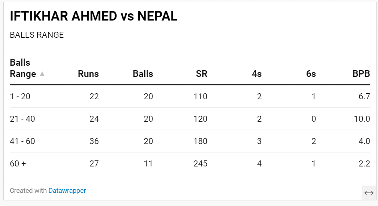Click the BALLS RANGE subtitle text
The width and height of the screenshot is (378, 206).
(x=37, y=35)
